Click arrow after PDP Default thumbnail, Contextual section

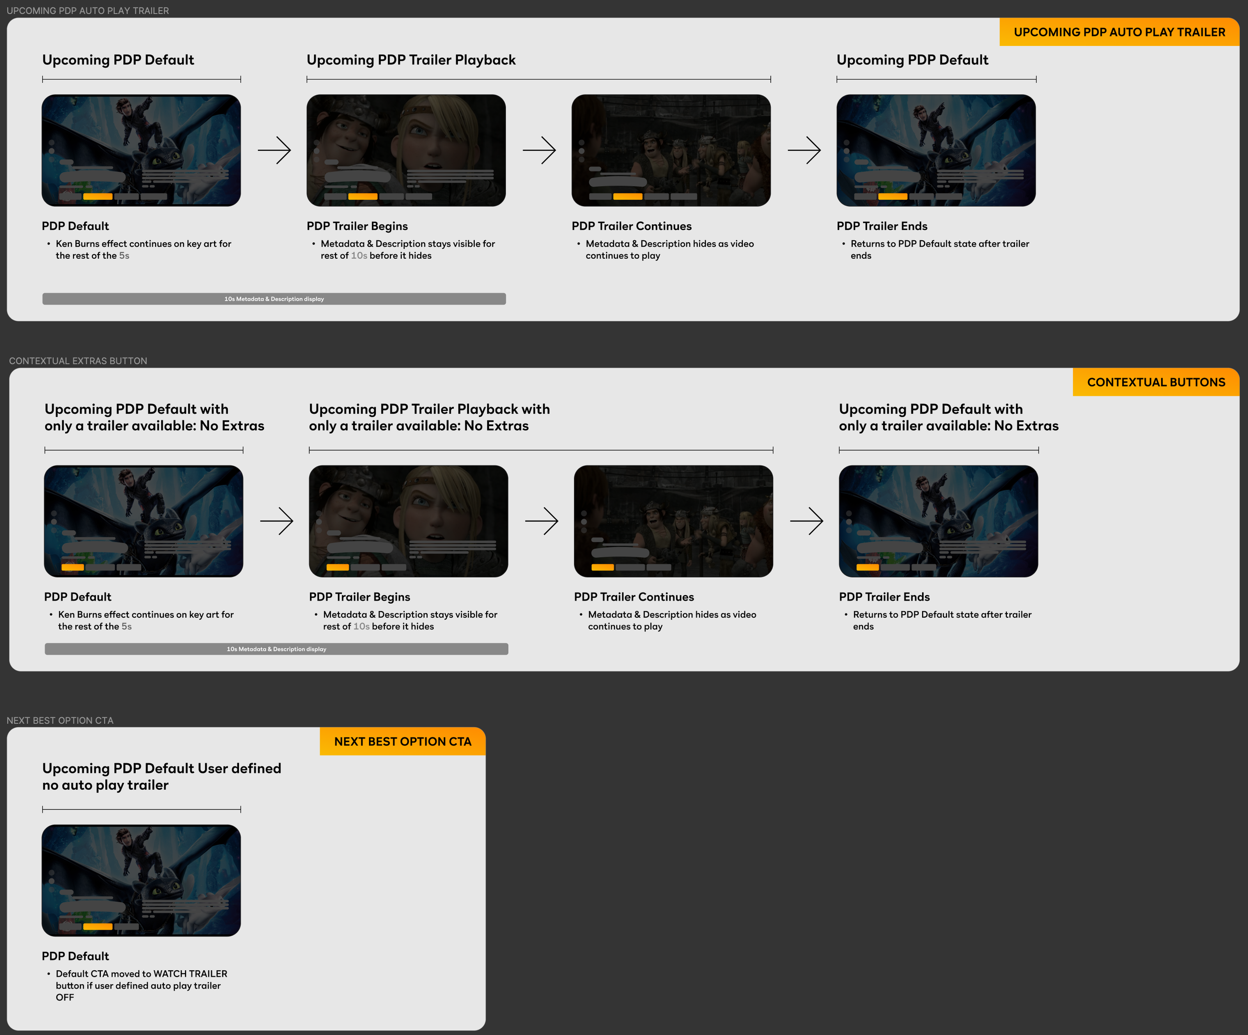coord(277,521)
